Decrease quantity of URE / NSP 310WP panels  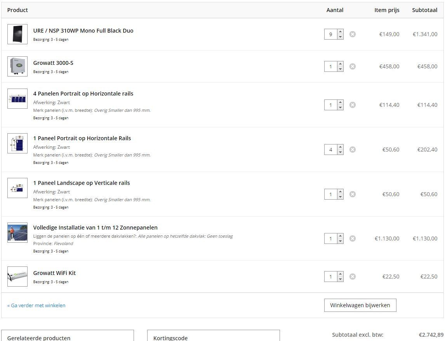[340, 37]
